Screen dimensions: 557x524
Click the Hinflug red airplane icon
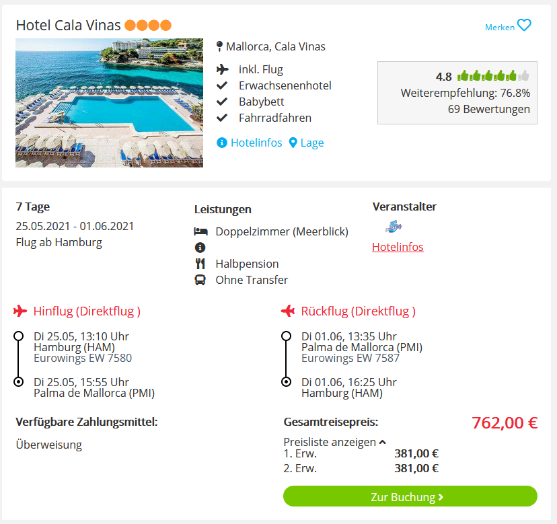[20, 311]
